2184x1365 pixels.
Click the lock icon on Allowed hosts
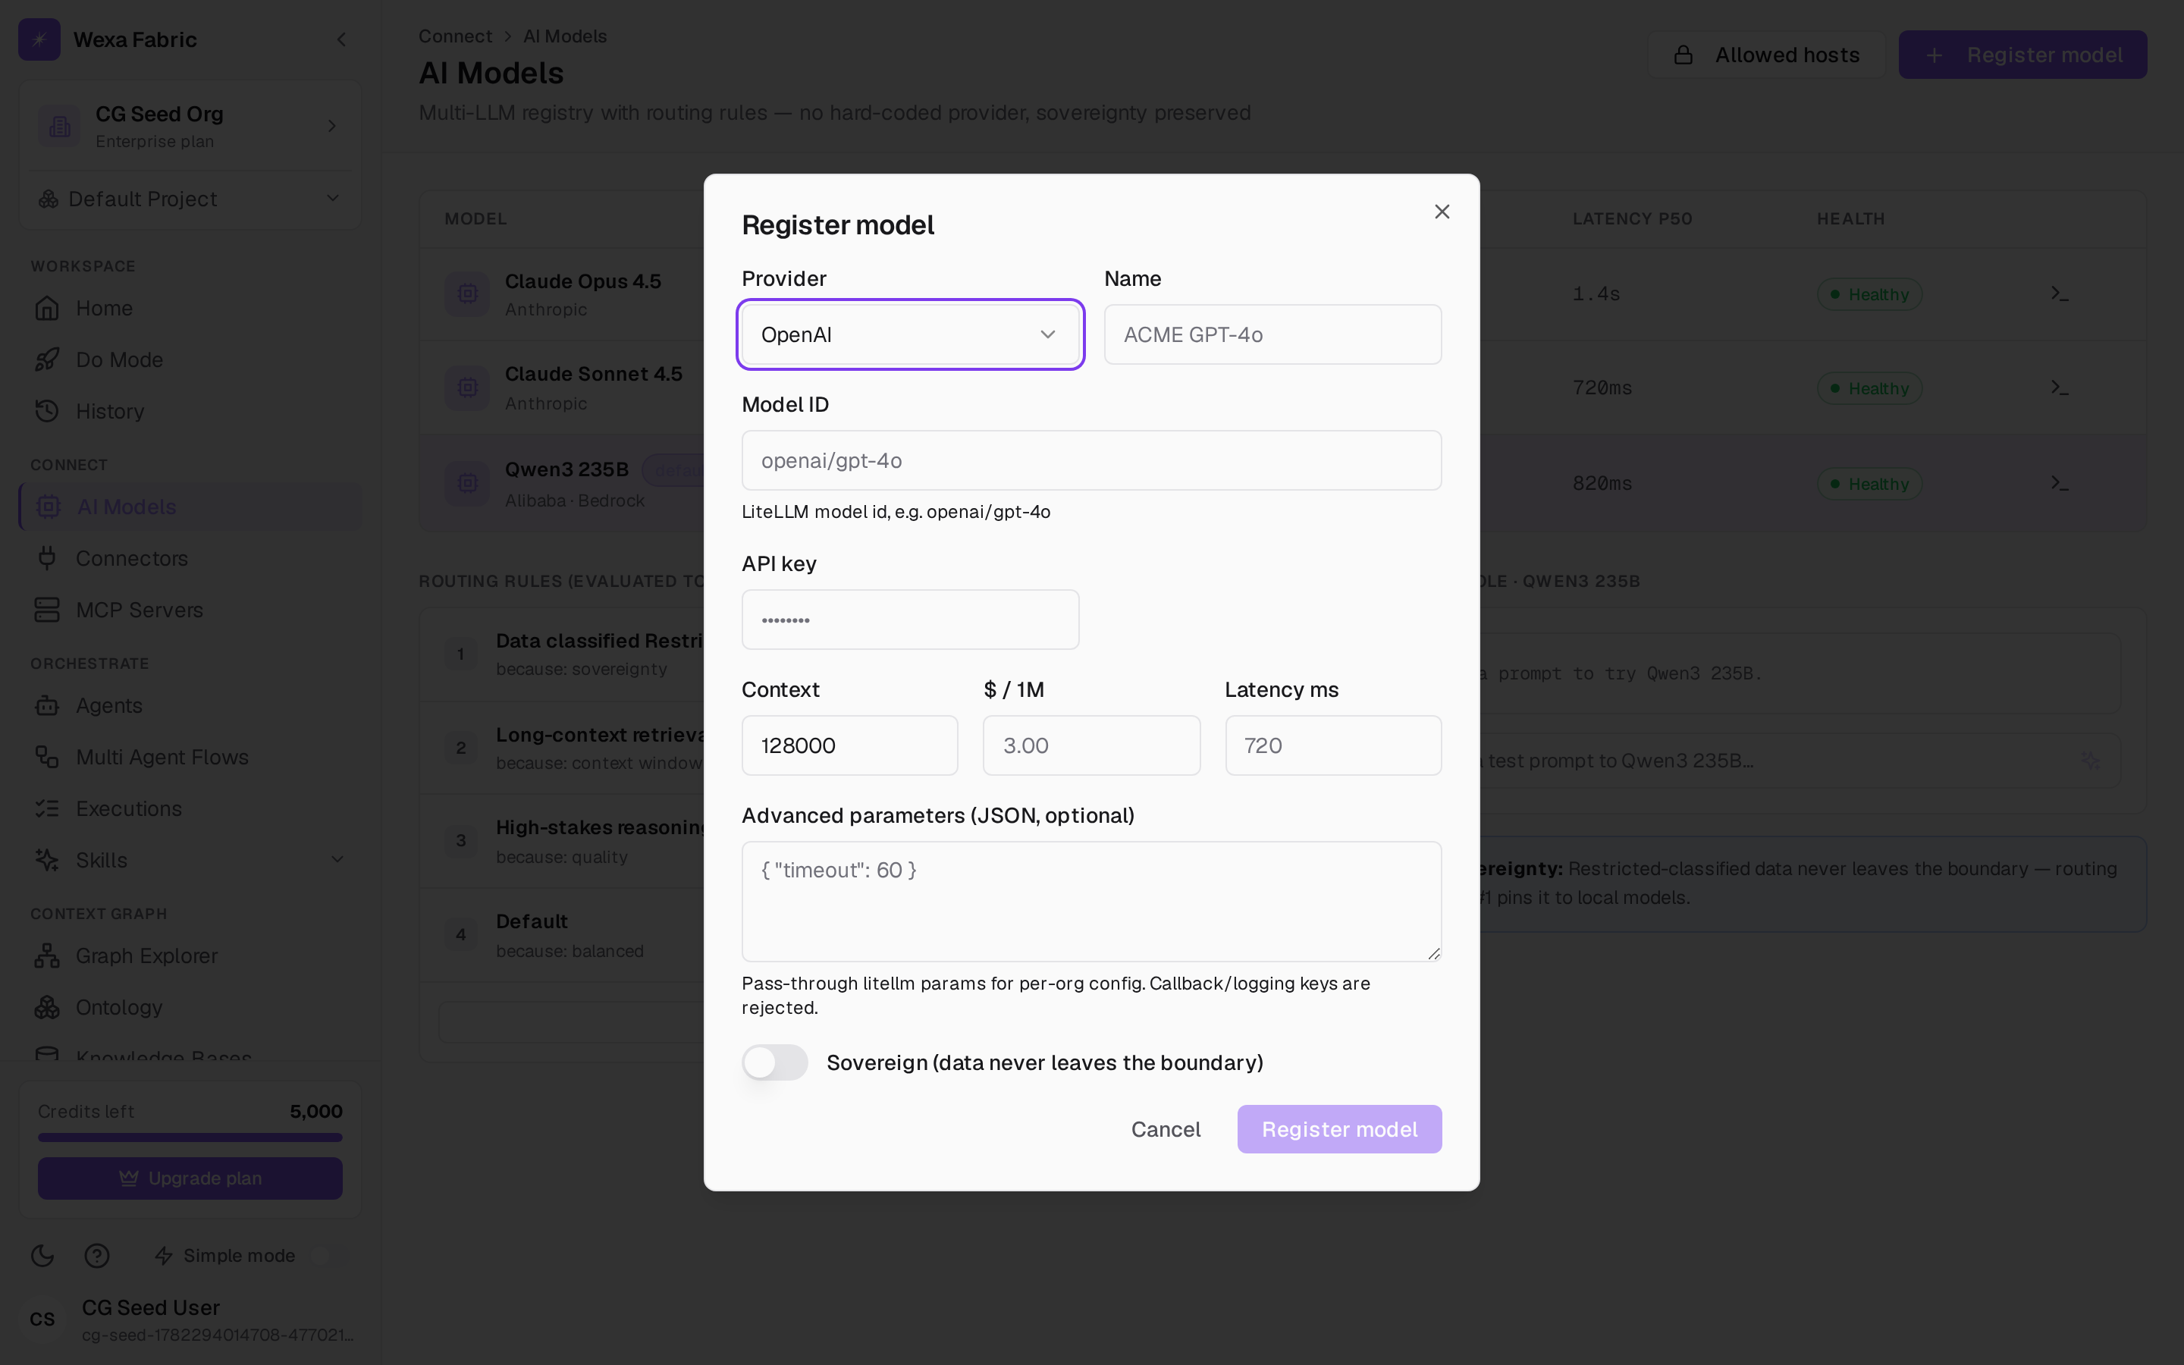click(x=1683, y=55)
